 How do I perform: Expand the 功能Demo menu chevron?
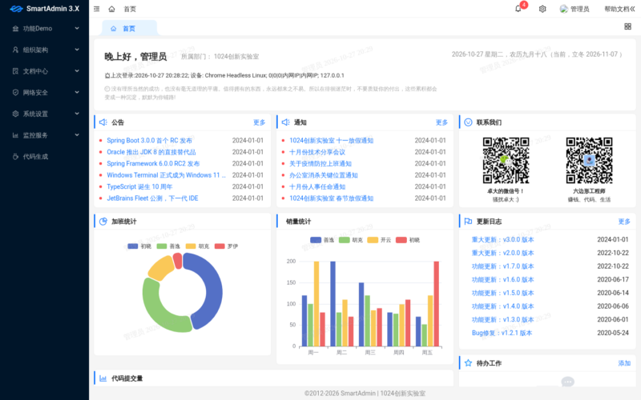77,28
